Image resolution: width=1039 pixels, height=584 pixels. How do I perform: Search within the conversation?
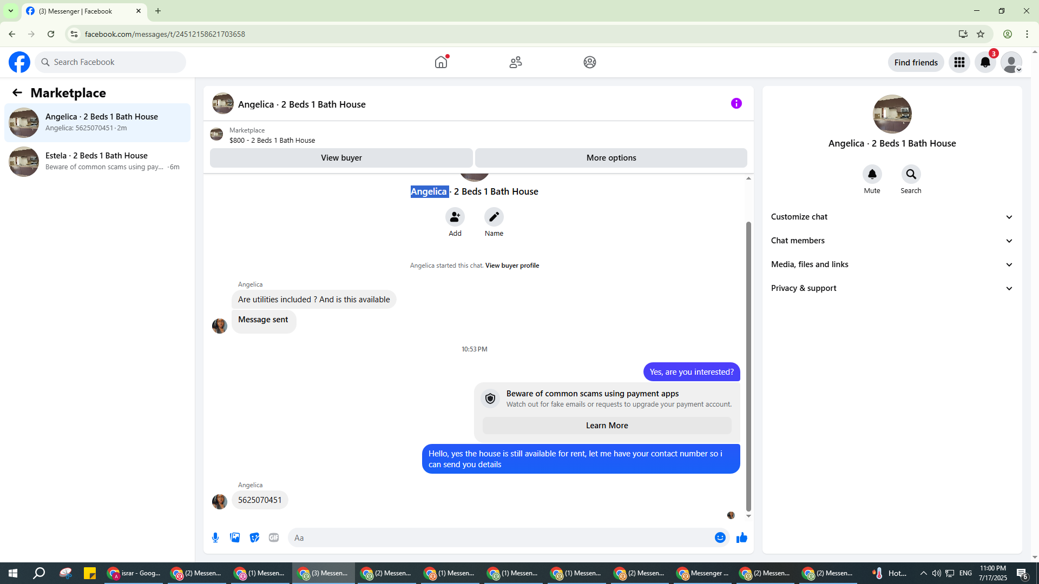[x=911, y=174]
